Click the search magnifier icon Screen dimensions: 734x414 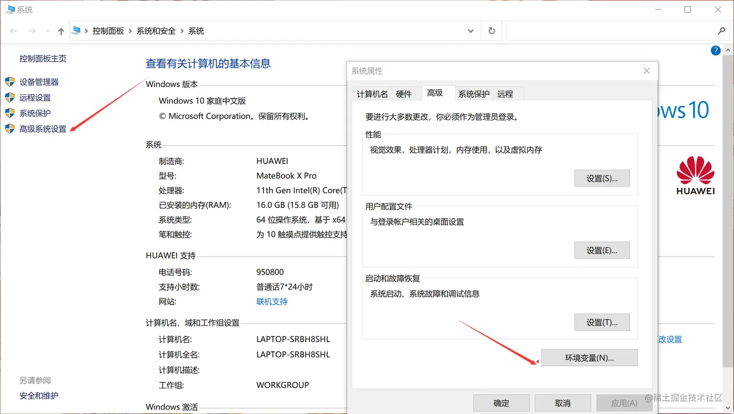point(721,31)
